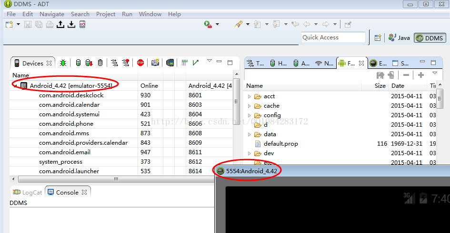Open the Forward history dropdown arrow
This screenshot has height=233, width=450.
click(x=335, y=24)
